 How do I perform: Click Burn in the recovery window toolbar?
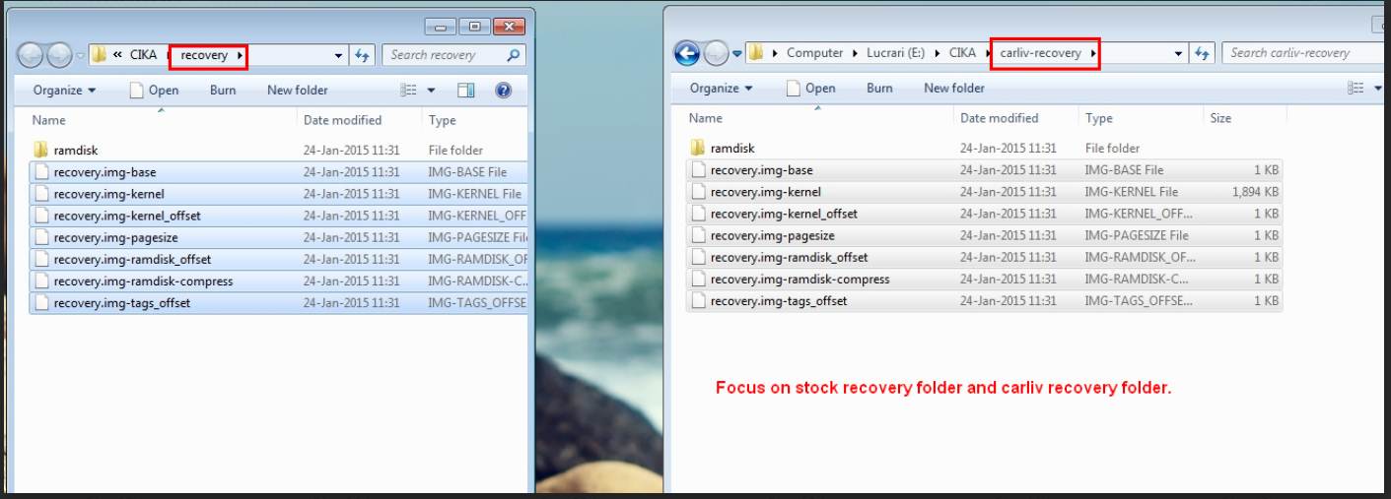pos(223,91)
